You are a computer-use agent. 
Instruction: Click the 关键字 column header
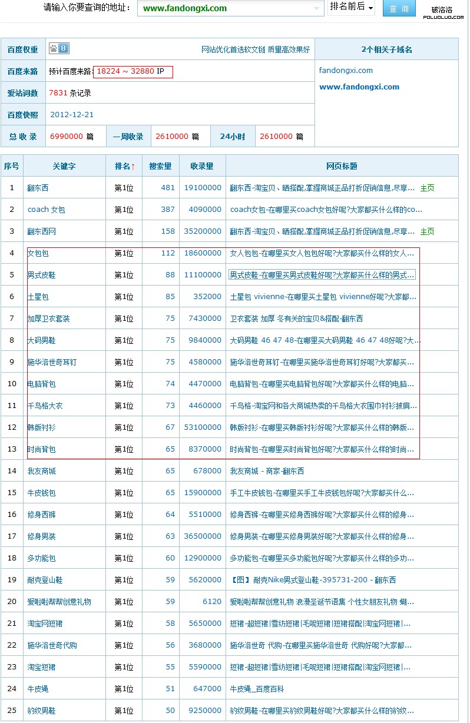coord(64,167)
